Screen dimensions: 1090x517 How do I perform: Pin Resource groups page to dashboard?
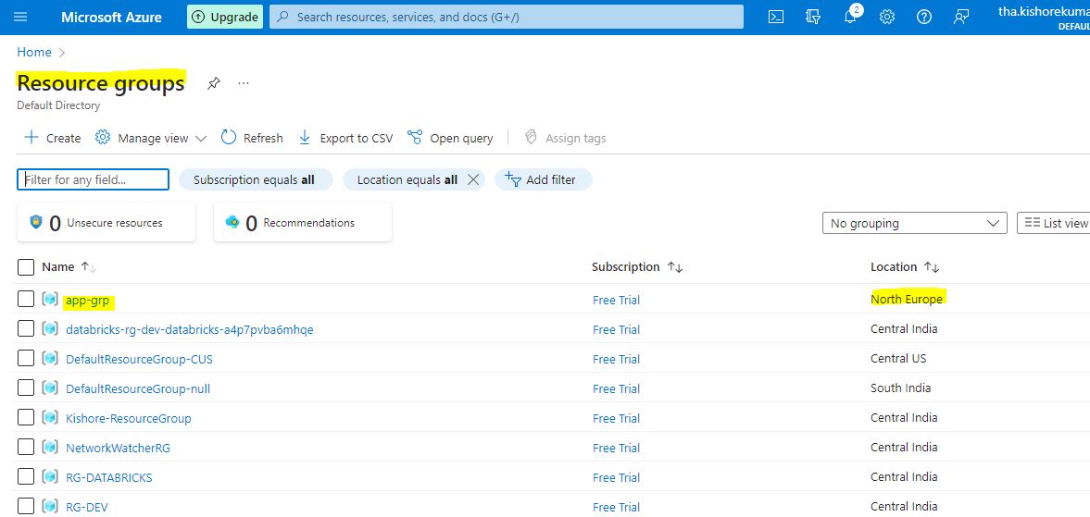coord(214,83)
